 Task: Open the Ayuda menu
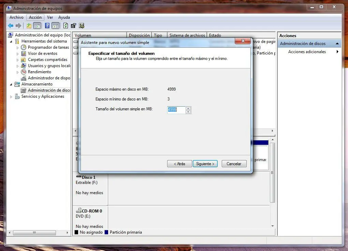pyautogui.click(x=64, y=17)
